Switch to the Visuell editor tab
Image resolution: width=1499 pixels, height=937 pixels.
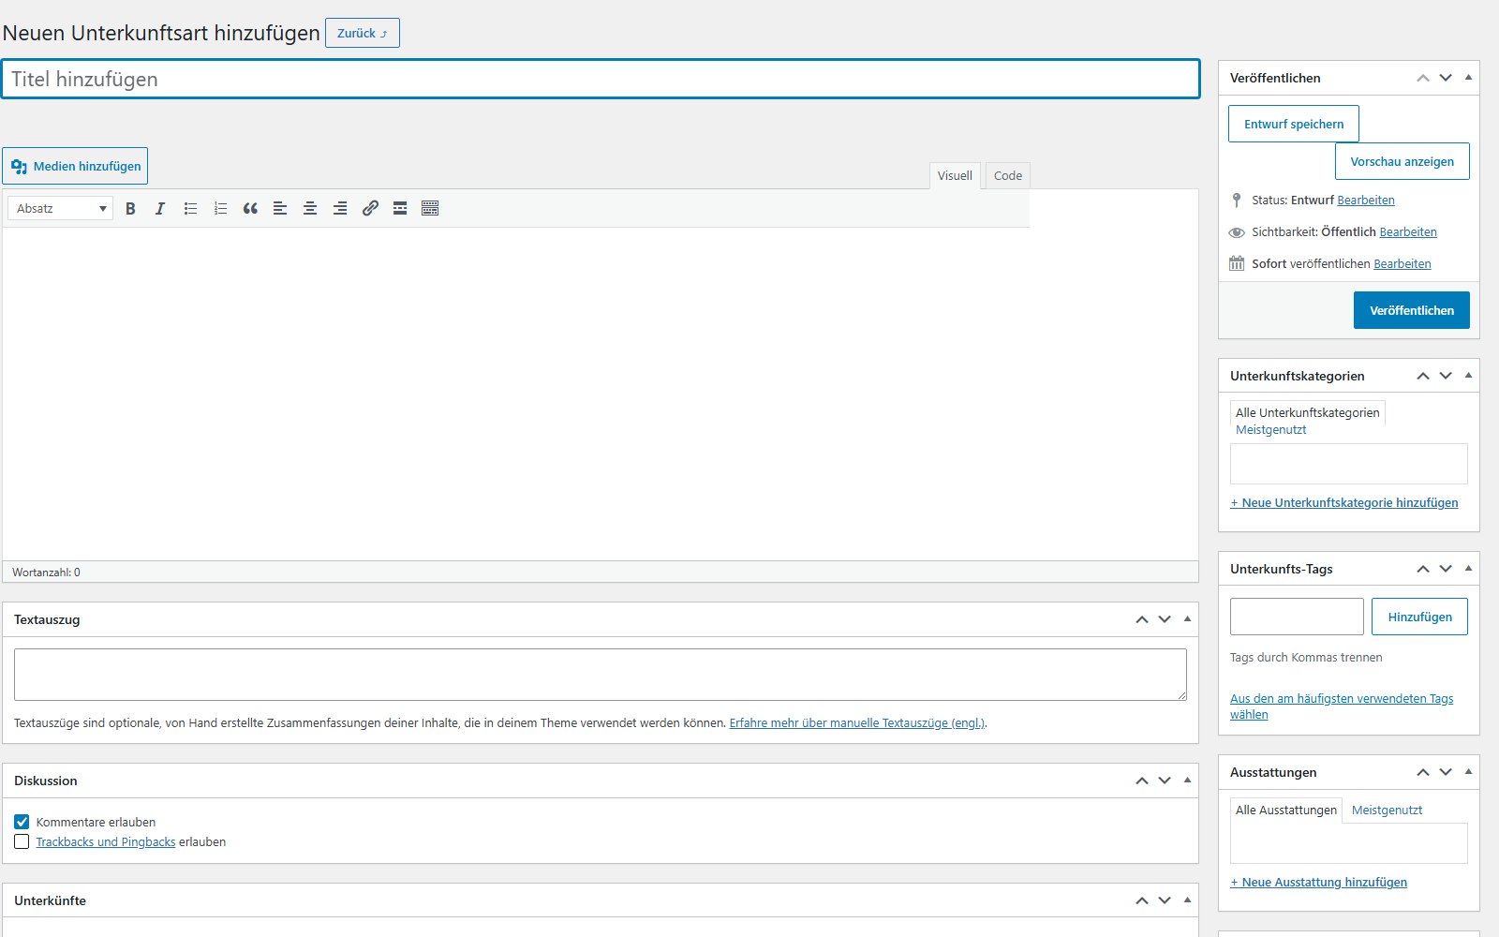click(x=955, y=175)
